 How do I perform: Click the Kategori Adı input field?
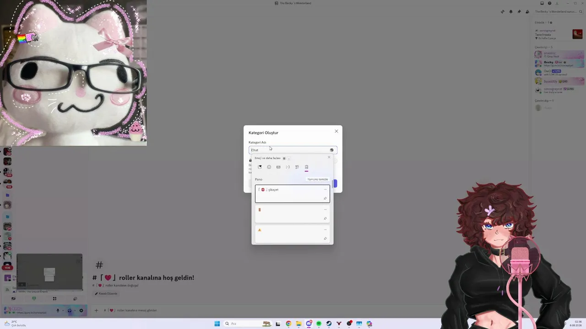(293, 150)
